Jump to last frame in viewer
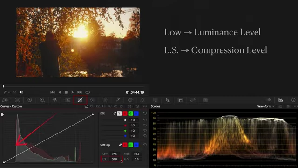Screen dimensions: 298x168 point(80,92)
